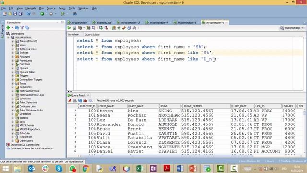Image resolution: width=307 pixels, height=173 pixels.
Task: Open the File menu
Action: [3, 8]
